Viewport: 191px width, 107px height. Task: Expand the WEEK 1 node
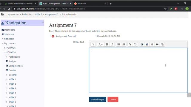[x=7, y=79]
